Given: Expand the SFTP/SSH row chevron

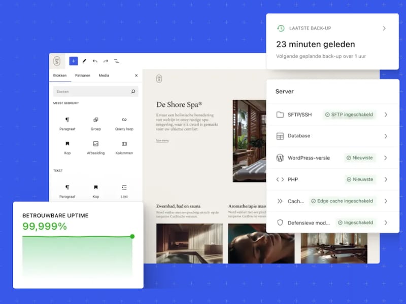Looking at the screenshot, I should (386, 115).
